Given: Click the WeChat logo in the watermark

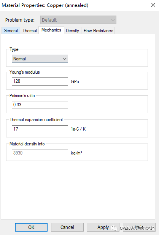Looking at the screenshot, I should [x=114, y=228].
